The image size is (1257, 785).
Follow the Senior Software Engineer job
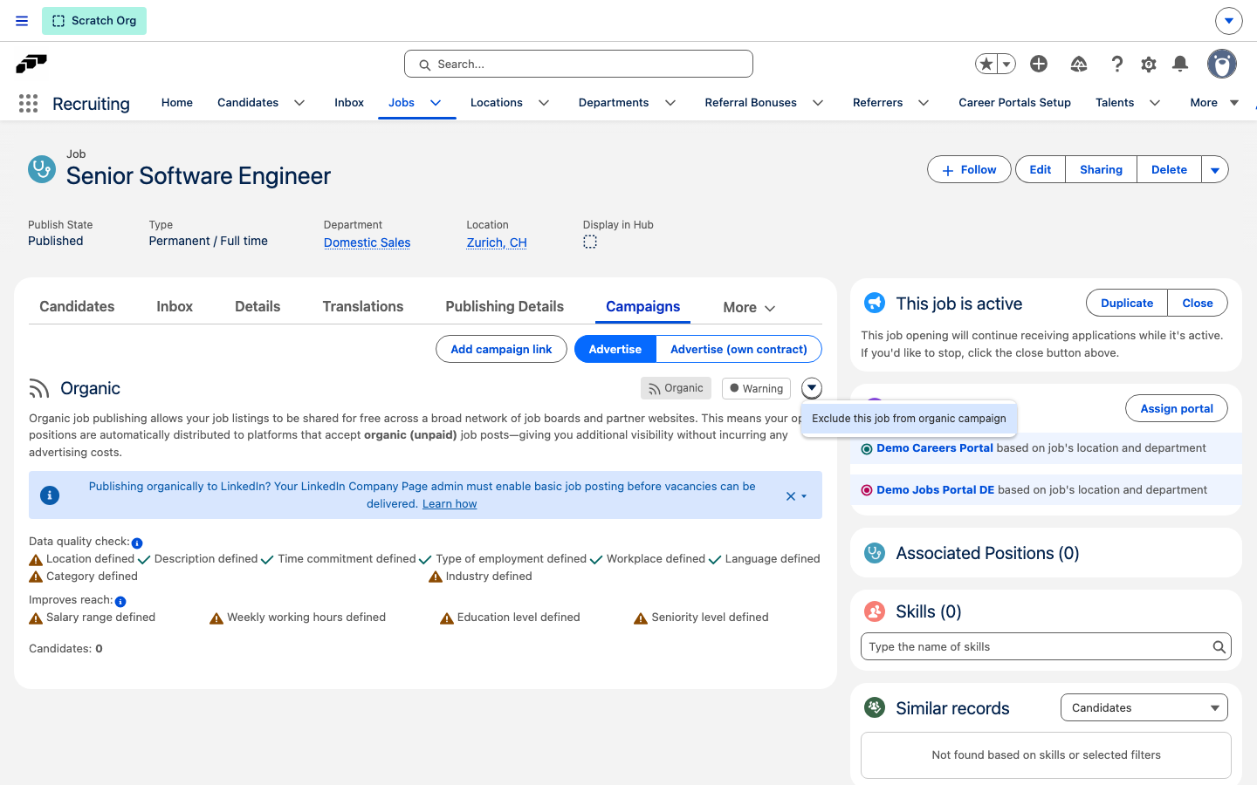click(969, 170)
